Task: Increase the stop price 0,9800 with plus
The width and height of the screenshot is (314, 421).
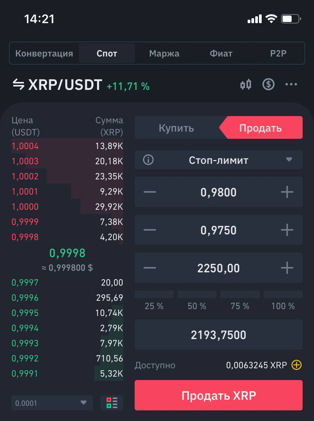Action: coord(287,192)
